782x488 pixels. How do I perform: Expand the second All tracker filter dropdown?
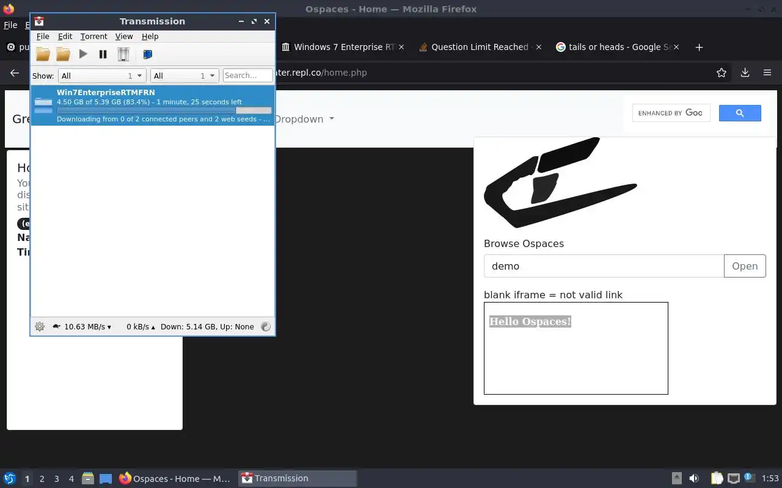coord(185,76)
